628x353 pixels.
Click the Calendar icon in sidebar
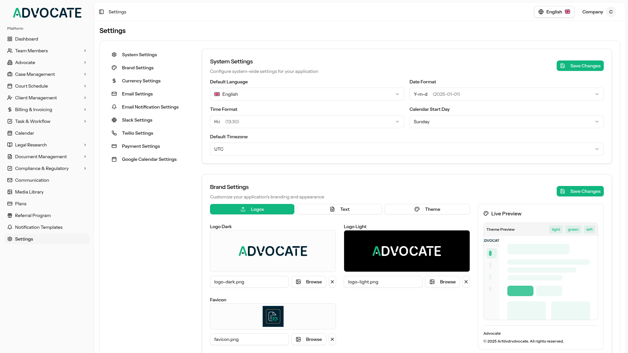click(x=10, y=133)
